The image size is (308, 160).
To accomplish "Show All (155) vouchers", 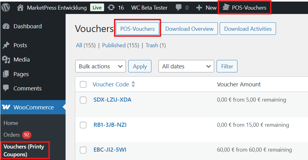I will [86, 45].
